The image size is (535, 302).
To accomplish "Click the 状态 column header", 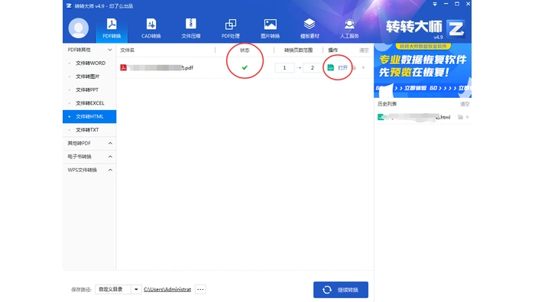I will [245, 50].
